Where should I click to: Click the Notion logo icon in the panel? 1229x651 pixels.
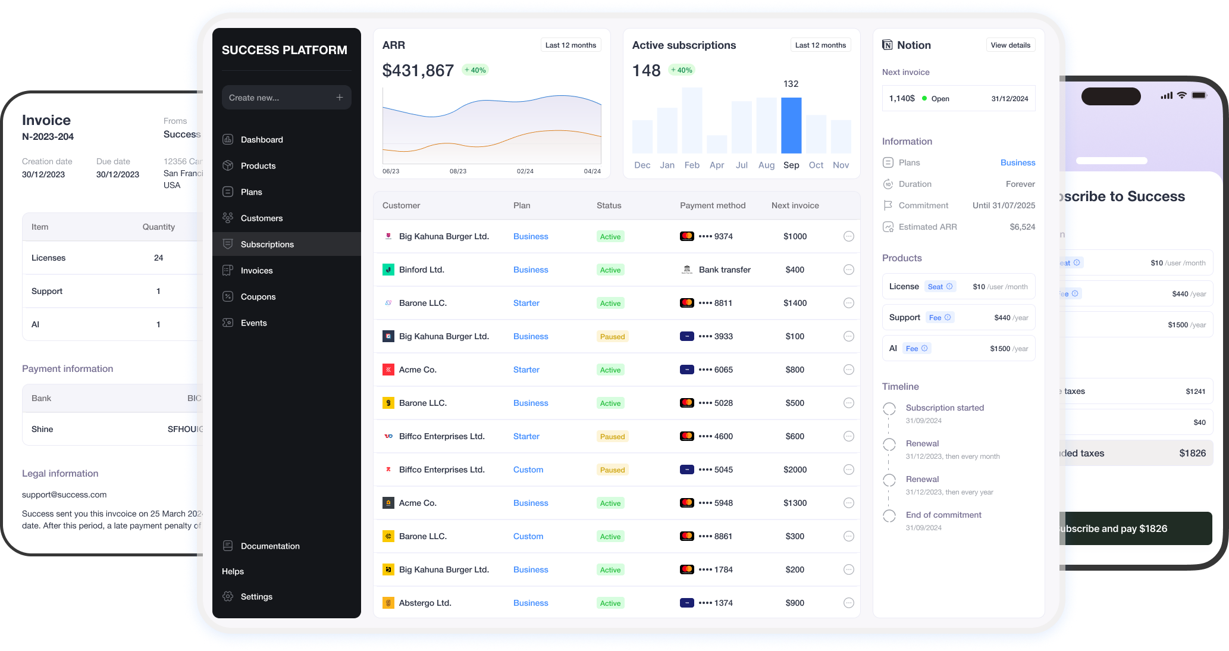(888, 45)
